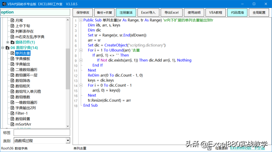Open the 类别 dropdown showing 函数或过程
The image size is (272, 152).
[x=67, y=140]
